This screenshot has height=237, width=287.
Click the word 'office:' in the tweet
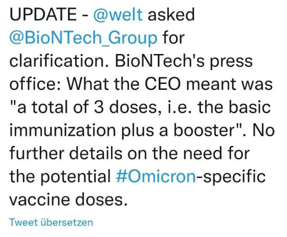tap(35, 84)
